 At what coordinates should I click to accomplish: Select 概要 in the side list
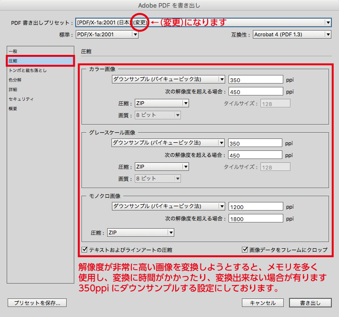coord(40,108)
